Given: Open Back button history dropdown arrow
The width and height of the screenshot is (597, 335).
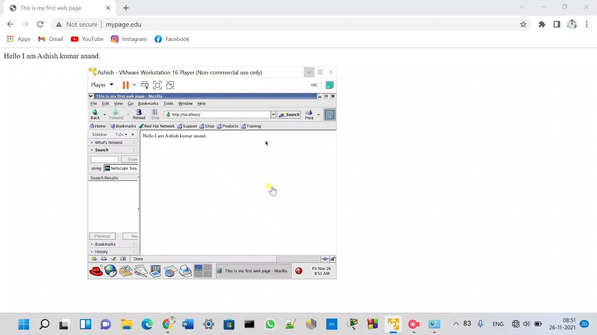Looking at the screenshot, I should pyautogui.click(x=104, y=114).
